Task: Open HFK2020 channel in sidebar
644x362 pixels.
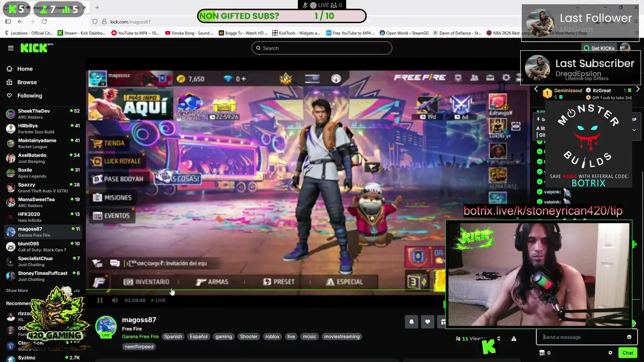Action: pyautogui.click(x=43, y=217)
